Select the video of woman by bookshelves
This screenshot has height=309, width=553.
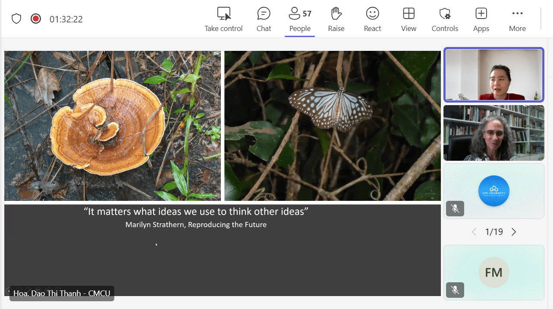tap(494, 133)
